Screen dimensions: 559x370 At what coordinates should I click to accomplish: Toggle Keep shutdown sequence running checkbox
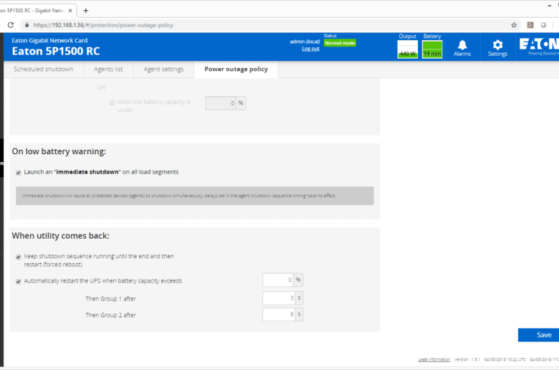[18, 257]
